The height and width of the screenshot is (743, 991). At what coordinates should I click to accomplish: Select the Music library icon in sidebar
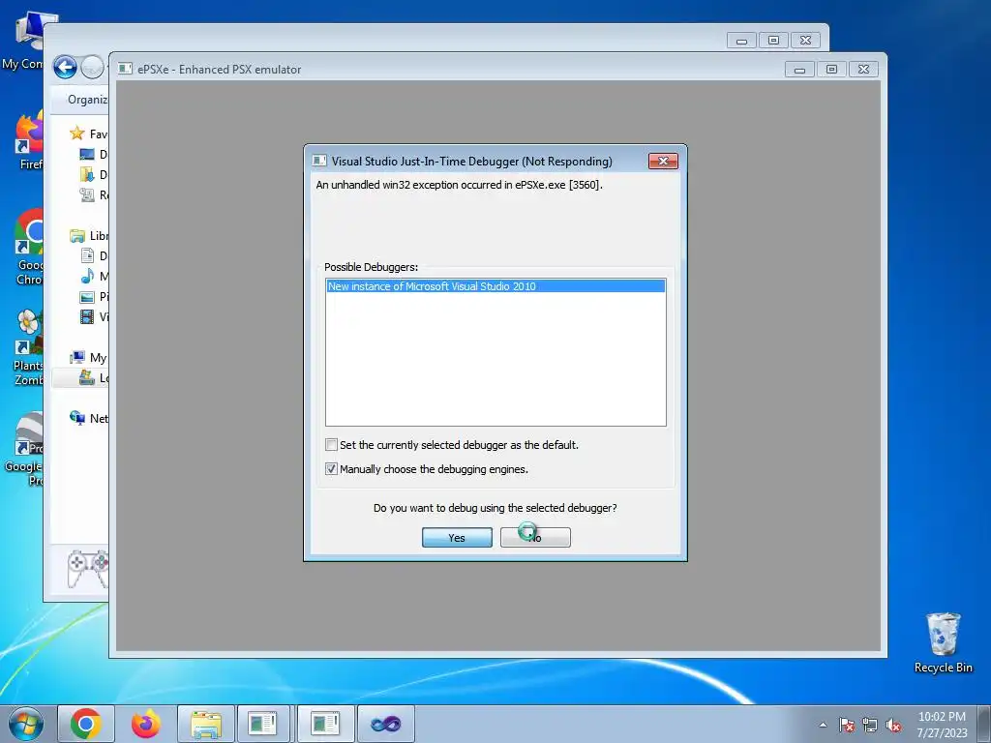(x=87, y=276)
